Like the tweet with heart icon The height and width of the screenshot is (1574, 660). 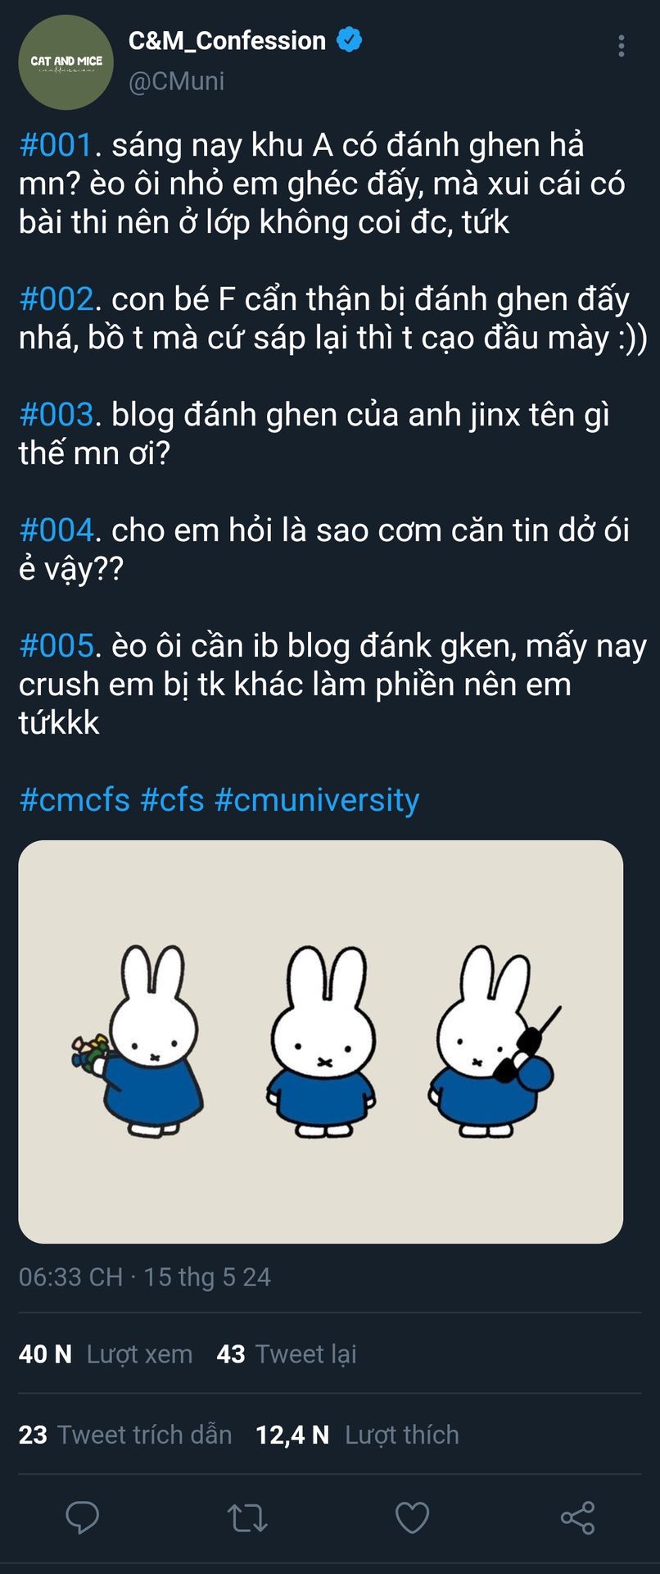click(413, 1518)
